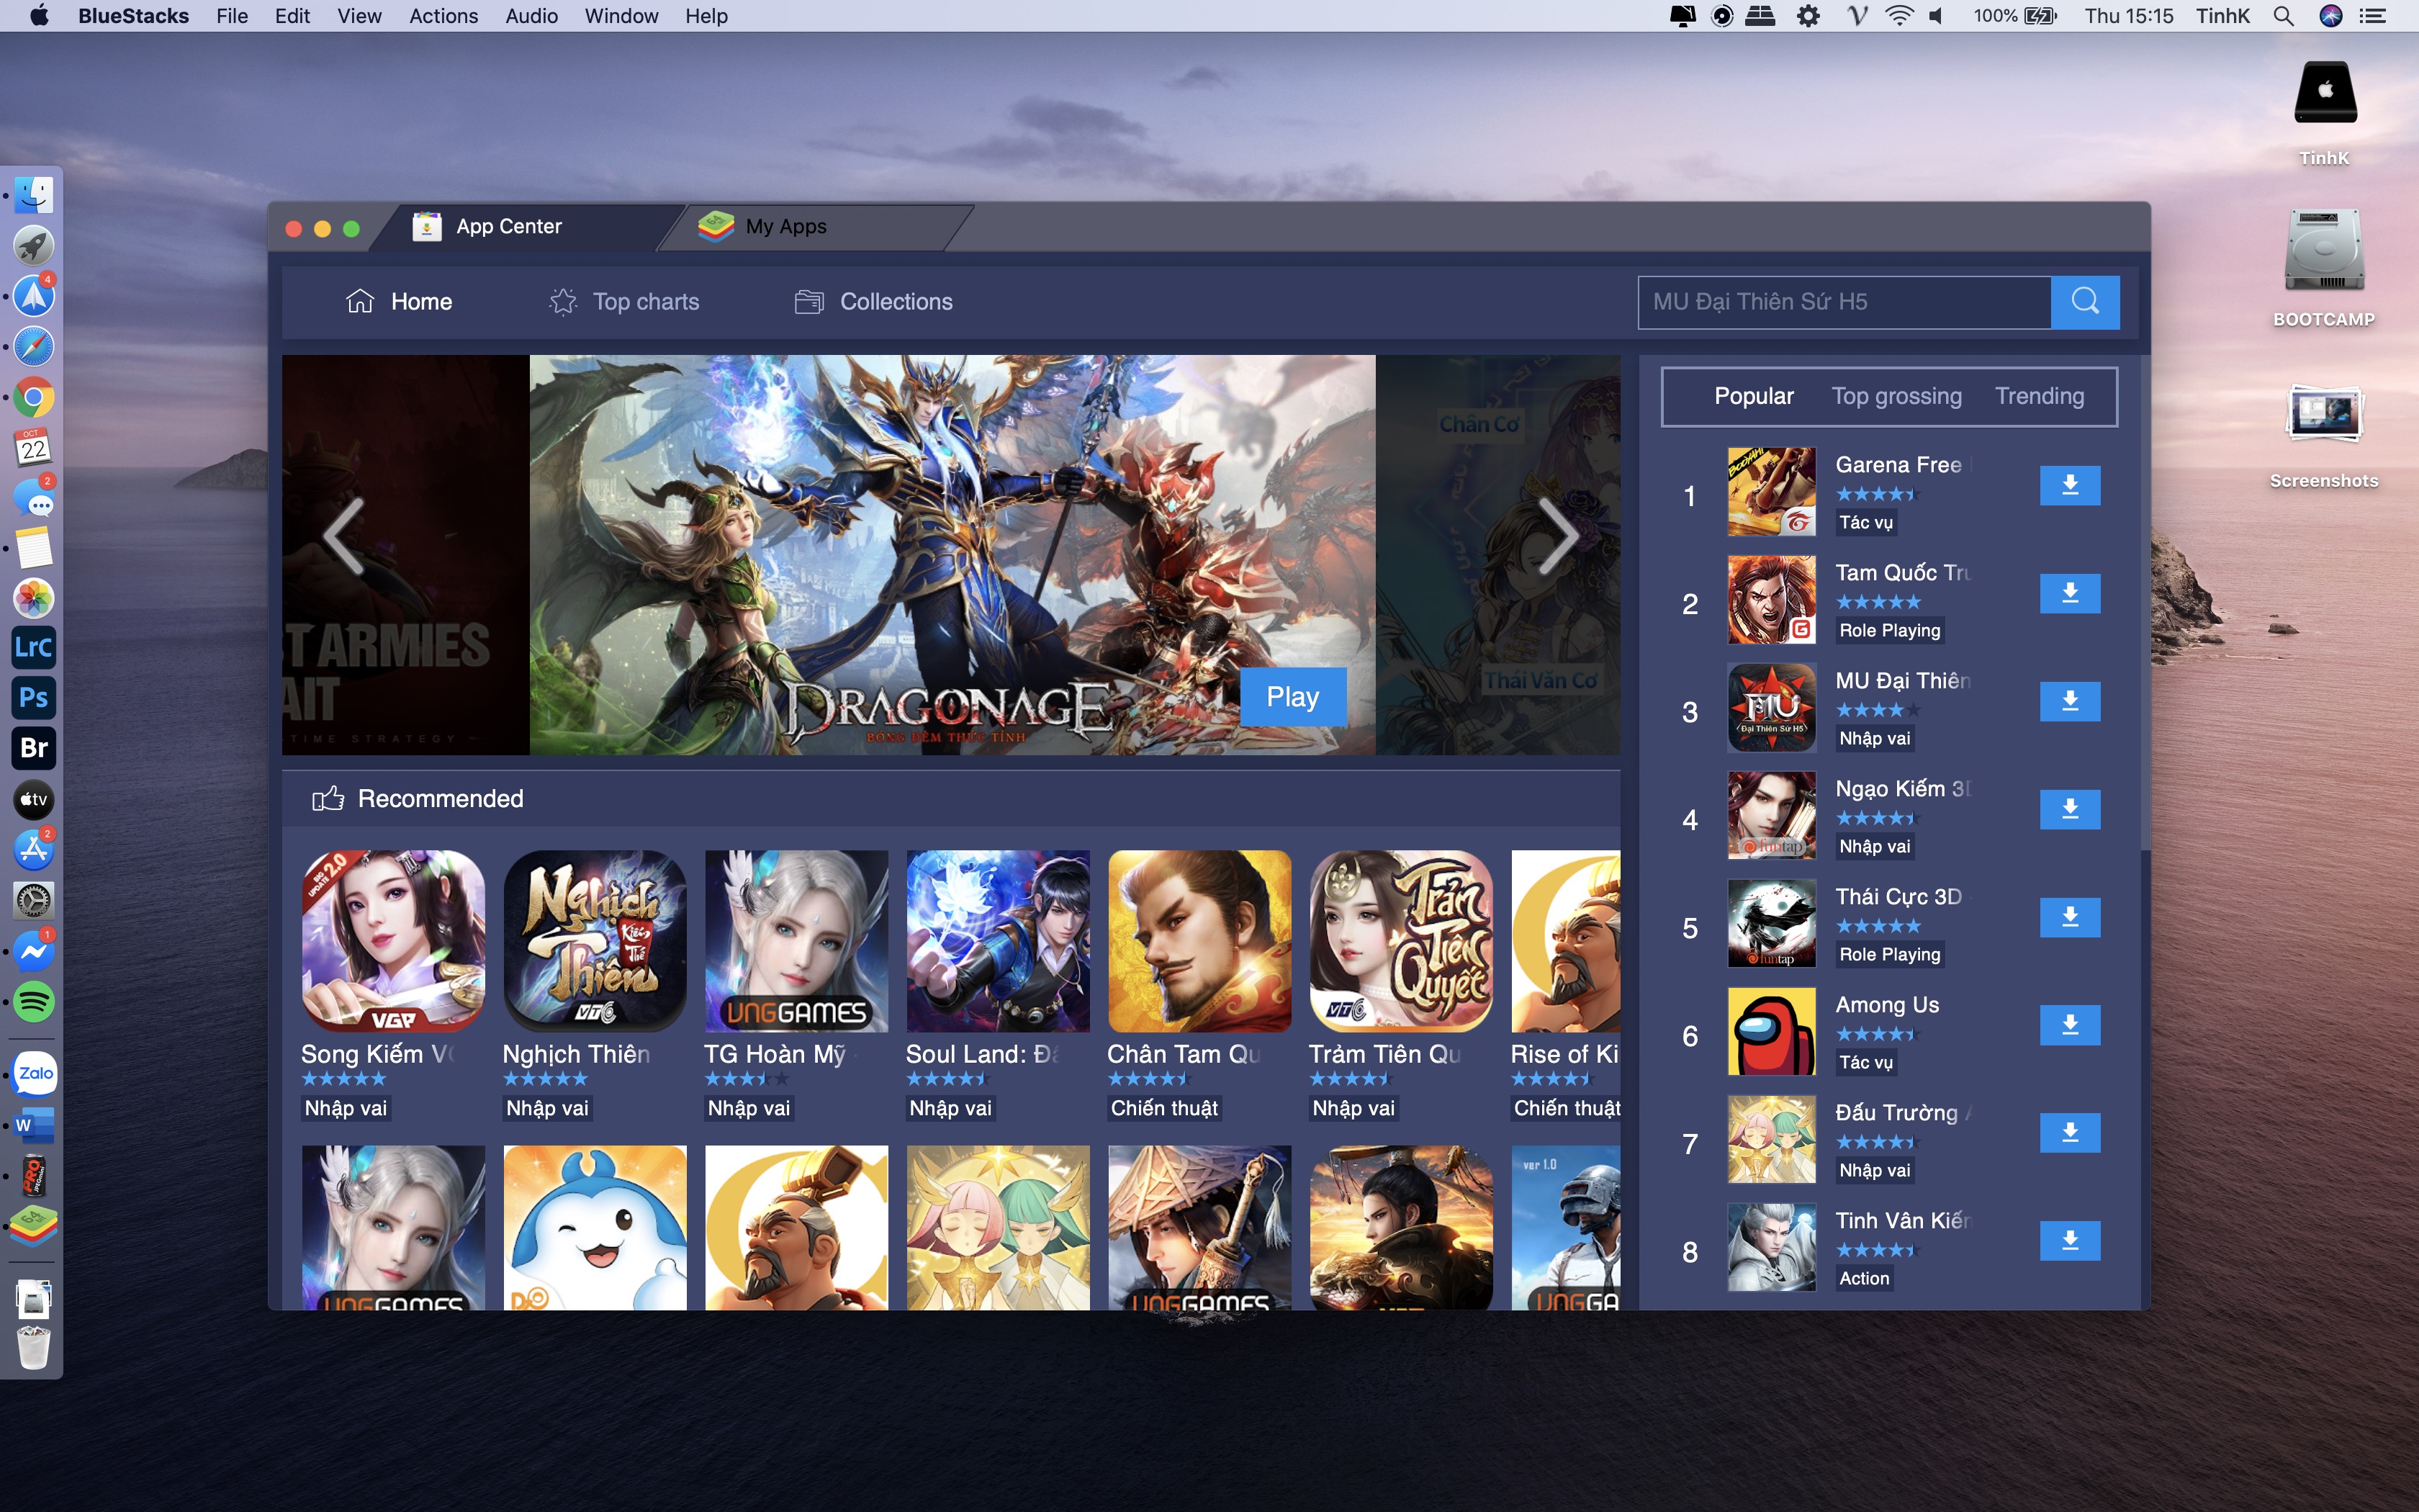Image resolution: width=2419 pixels, height=1512 pixels.
Task: Open Chân Tam Quốc recommended game icon
Action: pos(1199,941)
